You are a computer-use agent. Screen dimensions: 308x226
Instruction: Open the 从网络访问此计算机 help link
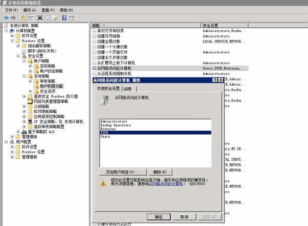166,184
